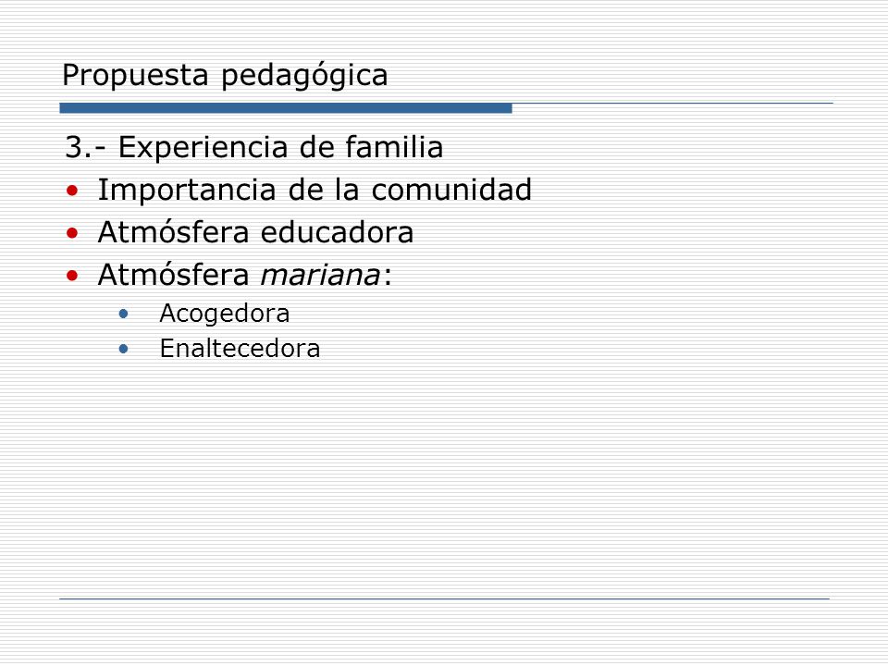Viewport: 888px width, 666px height.
Task: Click the word 'educadora' in second bullet
Action: coord(338,232)
